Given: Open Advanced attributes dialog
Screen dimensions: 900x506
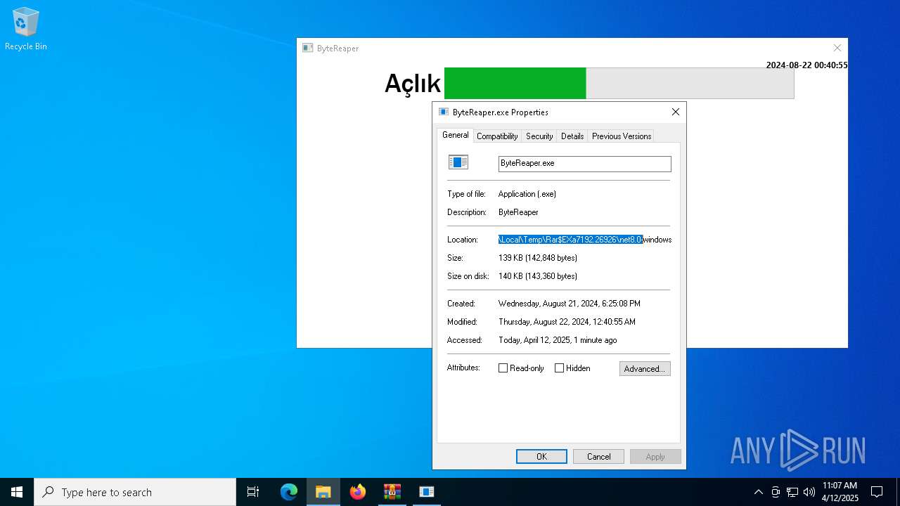Looking at the screenshot, I should [645, 369].
